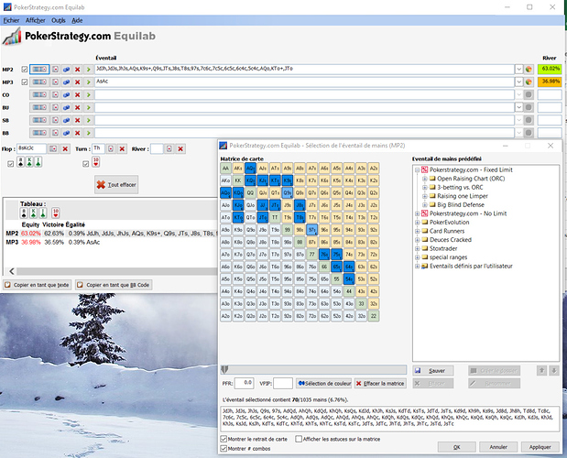Image resolution: width=567 pixels, height=458 pixels.
Task: Click the orange 36.98% equity result box
Action: 550,82
